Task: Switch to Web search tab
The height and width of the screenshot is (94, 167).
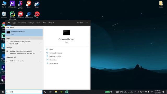Action: (44, 23)
